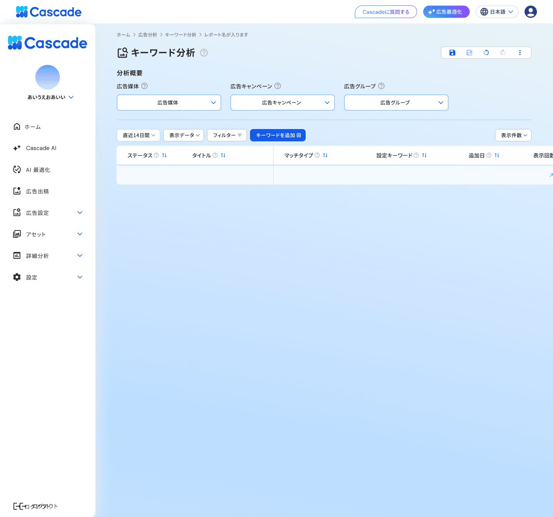Save the report with the floppy disk icon
This screenshot has width=553, height=517.
452,53
